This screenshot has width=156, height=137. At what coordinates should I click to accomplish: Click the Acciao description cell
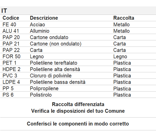(37, 25)
